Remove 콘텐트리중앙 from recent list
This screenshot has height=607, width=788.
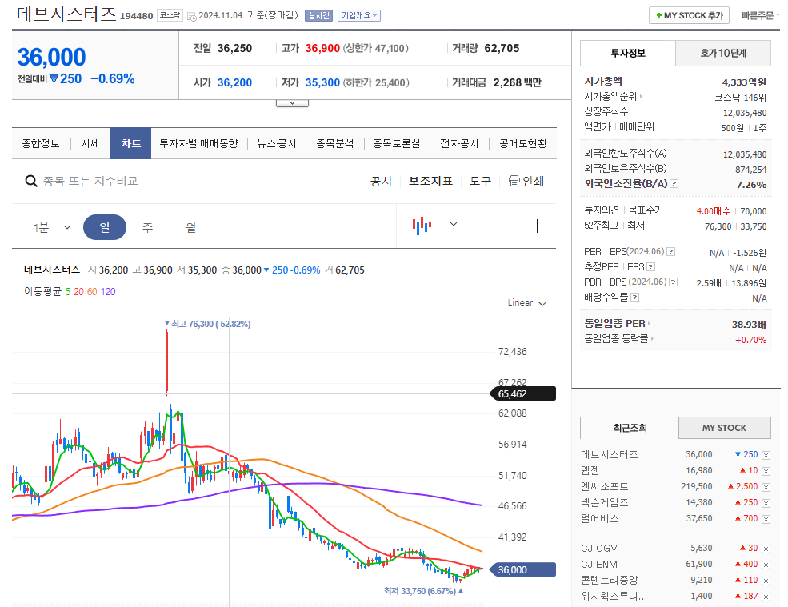(x=766, y=581)
